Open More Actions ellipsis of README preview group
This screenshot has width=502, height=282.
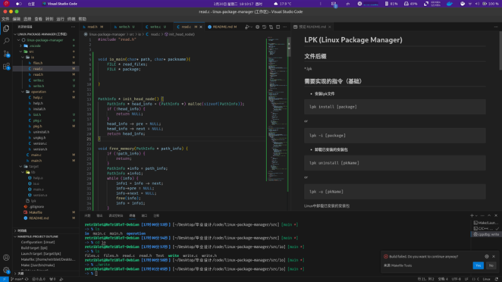pyautogui.click(x=496, y=27)
